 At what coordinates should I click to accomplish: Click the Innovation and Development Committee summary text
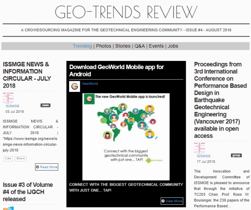tap(222, 188)
